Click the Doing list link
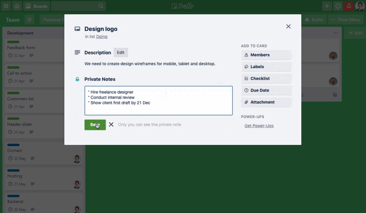Image resolution: width=366 pixels, height=213 pixels. click(102, 37)
